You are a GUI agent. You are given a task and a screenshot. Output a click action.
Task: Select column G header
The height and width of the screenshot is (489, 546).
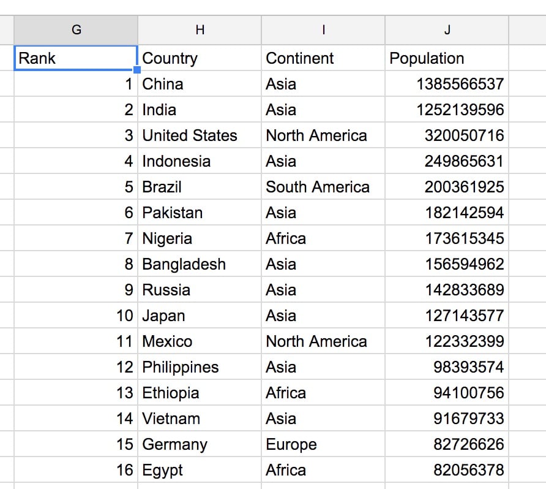(76, 30)
